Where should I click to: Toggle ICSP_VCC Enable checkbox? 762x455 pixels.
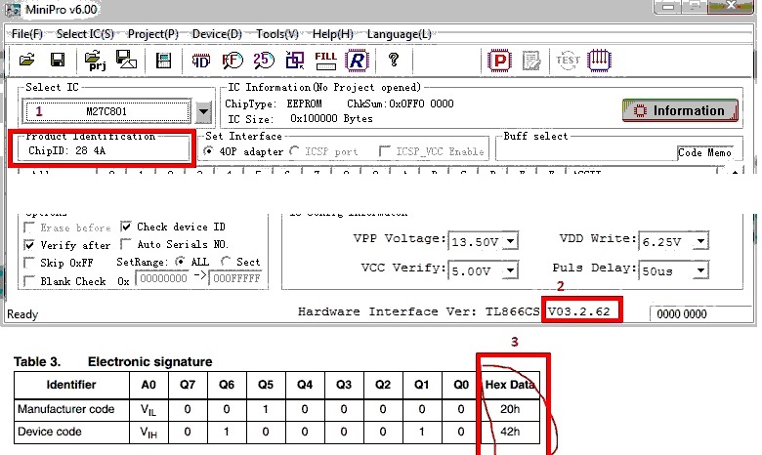385,151
